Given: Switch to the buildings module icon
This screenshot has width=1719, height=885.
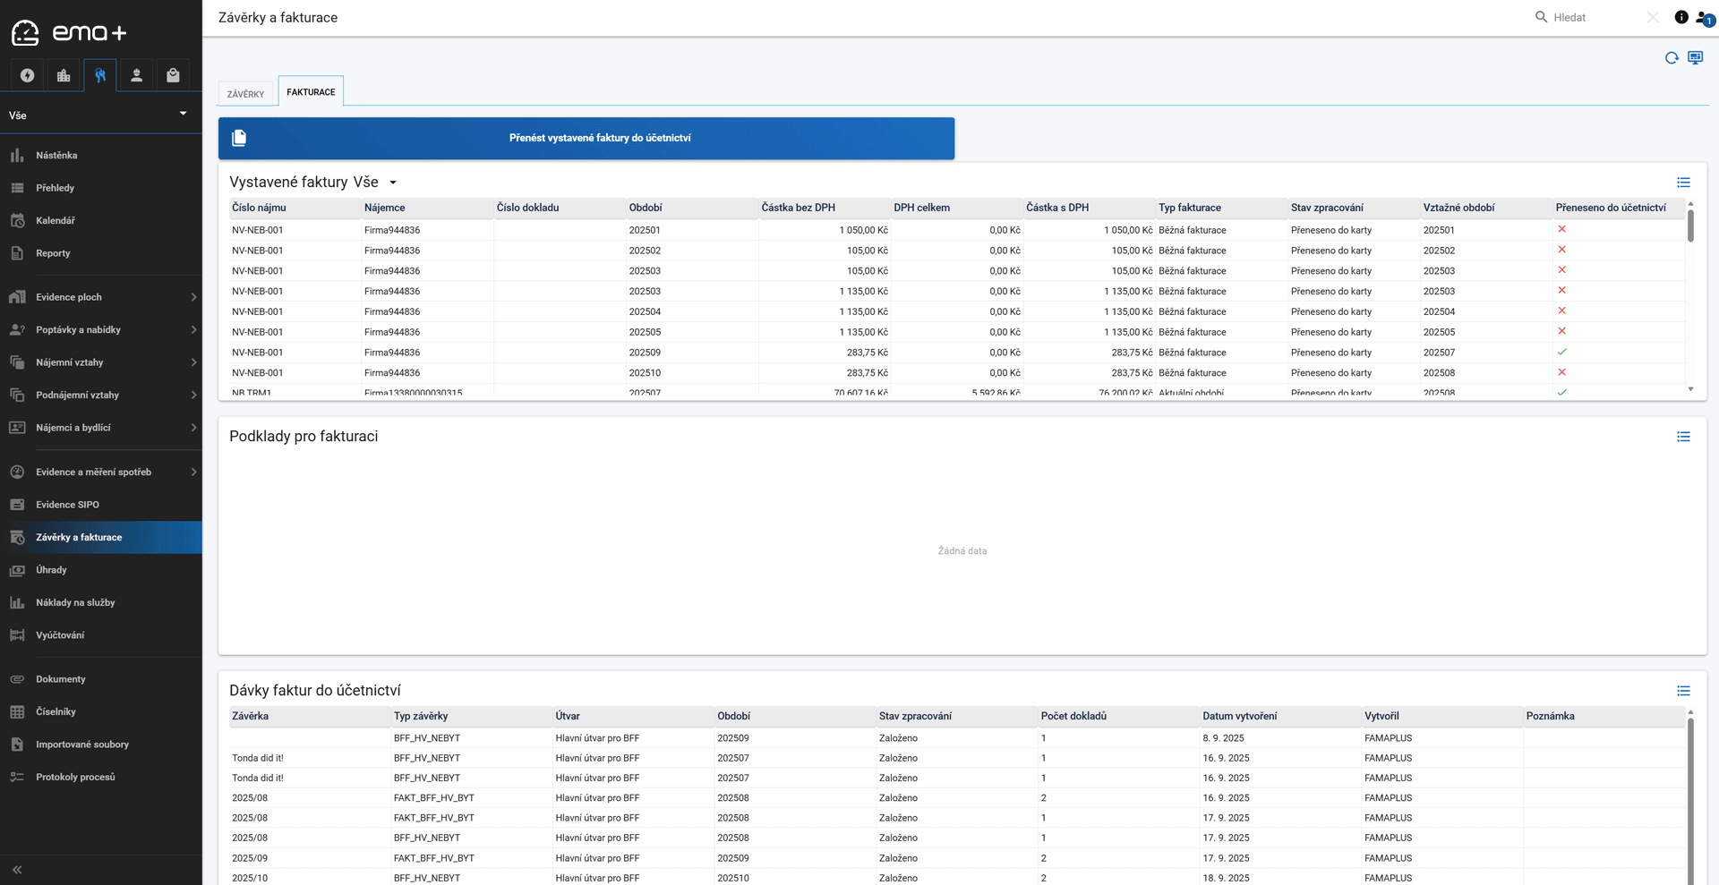Looking at the screenshot, I should click(x=64, y=75).
